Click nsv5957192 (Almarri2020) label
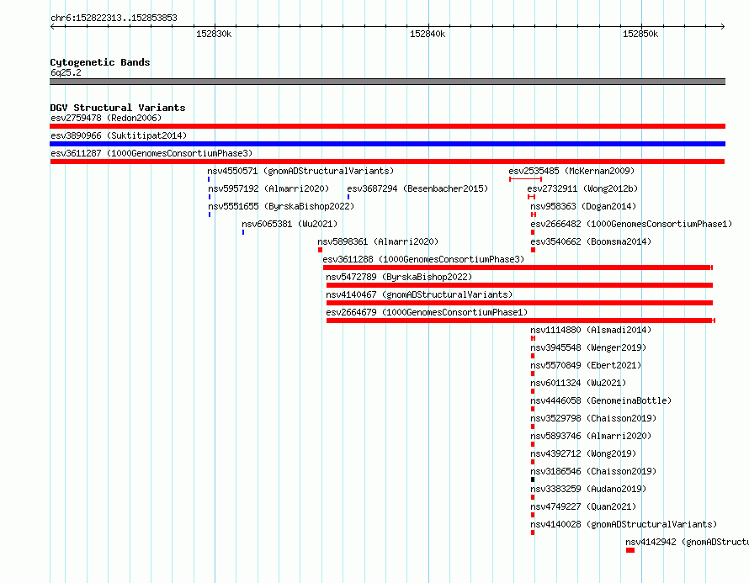This screenshot has width=749, height=583. point(268,188)
